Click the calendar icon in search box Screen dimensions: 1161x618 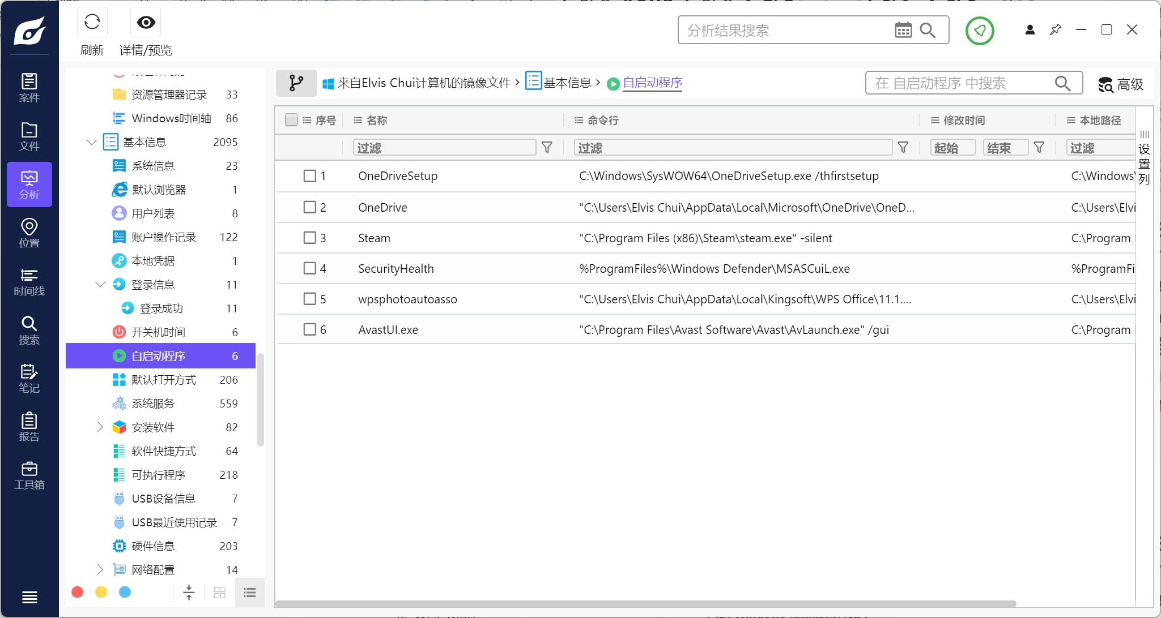(903, 30)
